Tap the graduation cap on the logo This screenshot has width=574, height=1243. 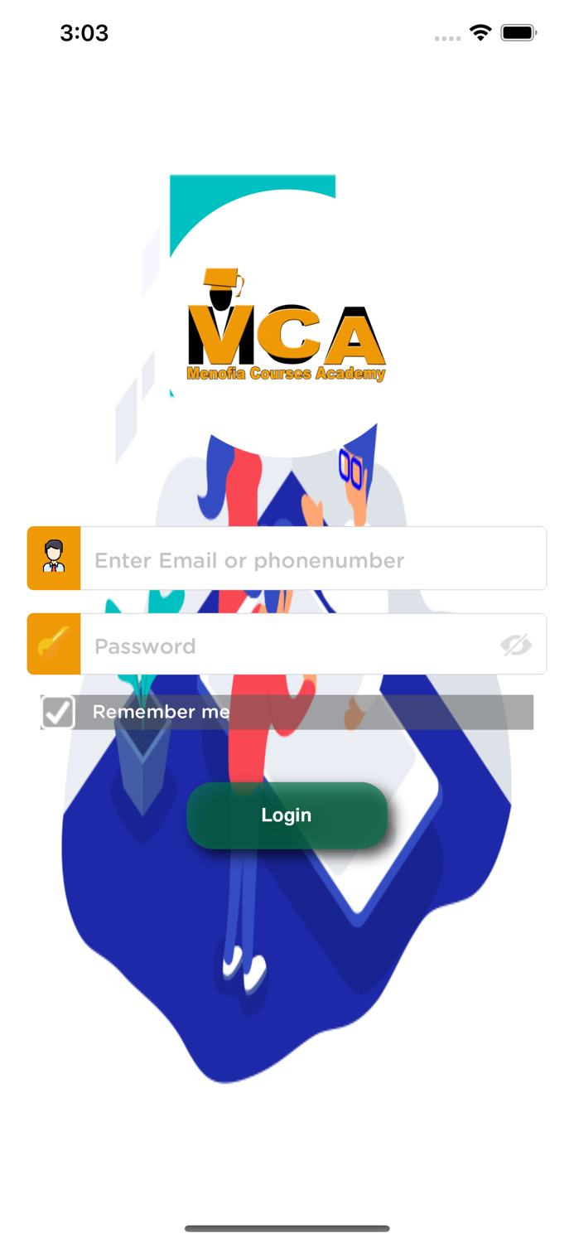point(225,279)
